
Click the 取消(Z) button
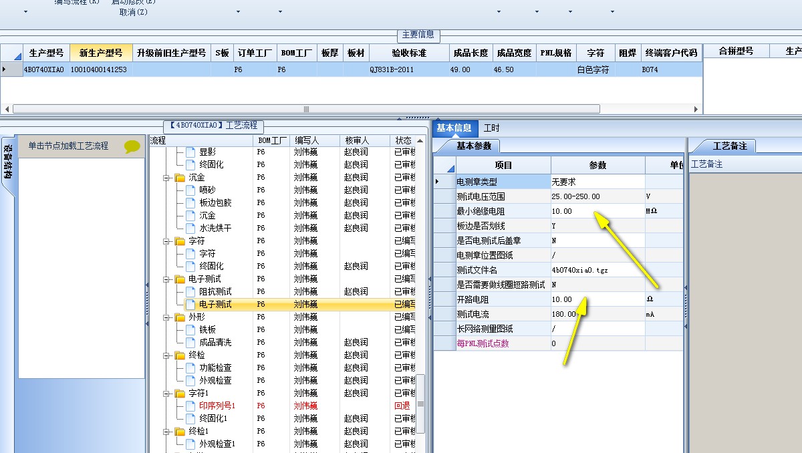click(x=134, y=12)
